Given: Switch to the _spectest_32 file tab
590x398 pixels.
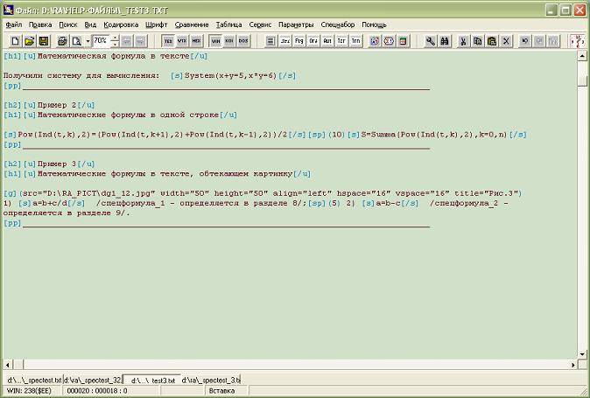Looking at the screenshot, I should tap(92, 381).
